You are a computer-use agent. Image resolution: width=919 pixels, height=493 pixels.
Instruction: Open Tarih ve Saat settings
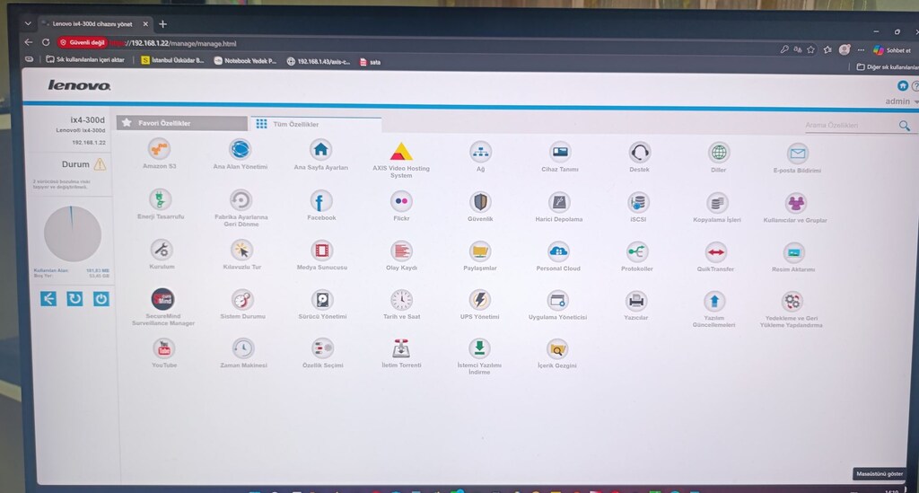401,300
